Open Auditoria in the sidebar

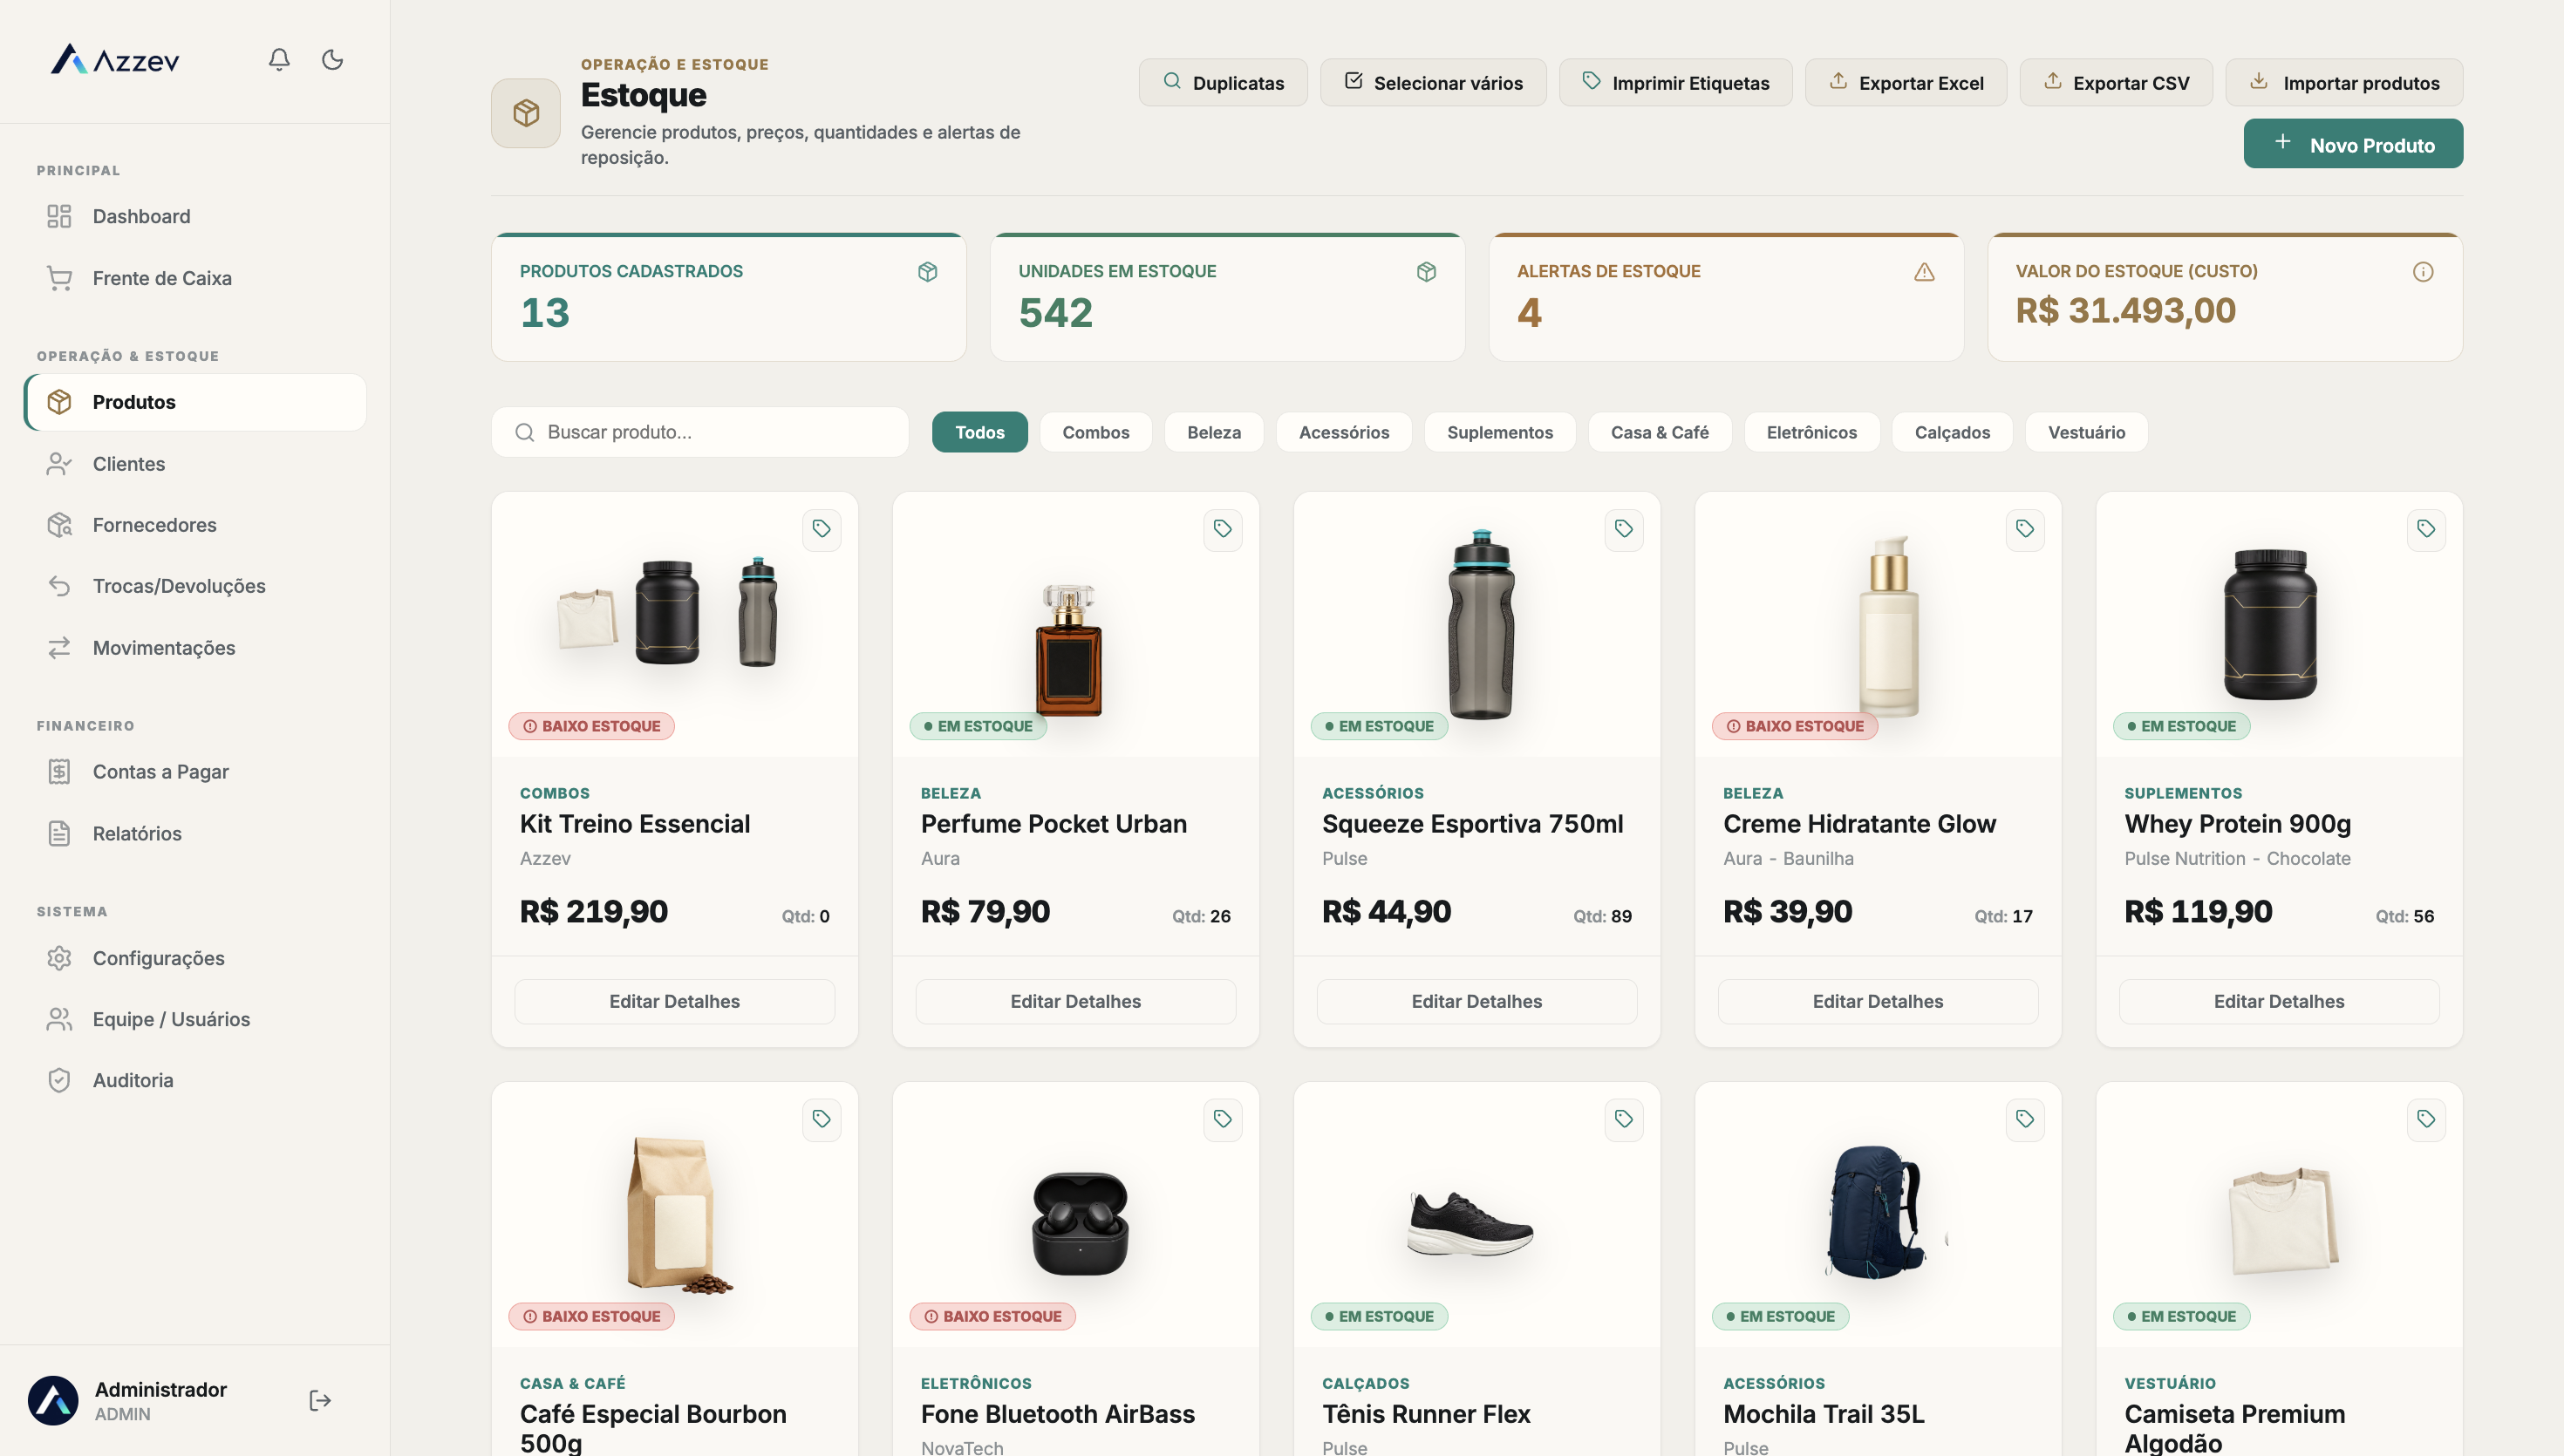pos(195,1080)
